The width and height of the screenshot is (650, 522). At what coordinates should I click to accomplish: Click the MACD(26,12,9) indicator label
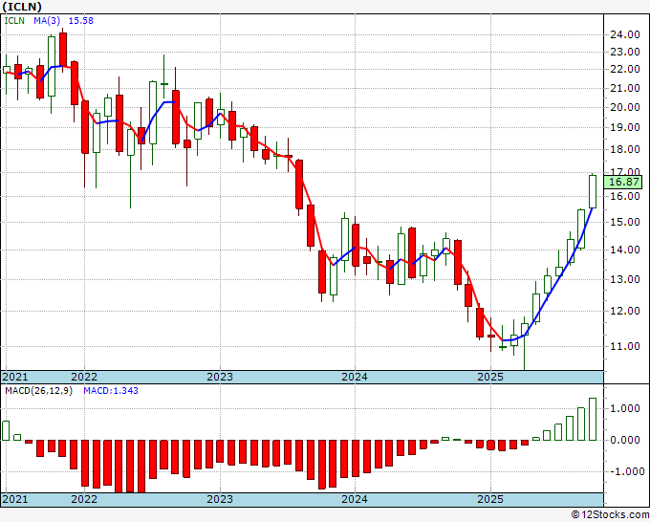[38, 391]
